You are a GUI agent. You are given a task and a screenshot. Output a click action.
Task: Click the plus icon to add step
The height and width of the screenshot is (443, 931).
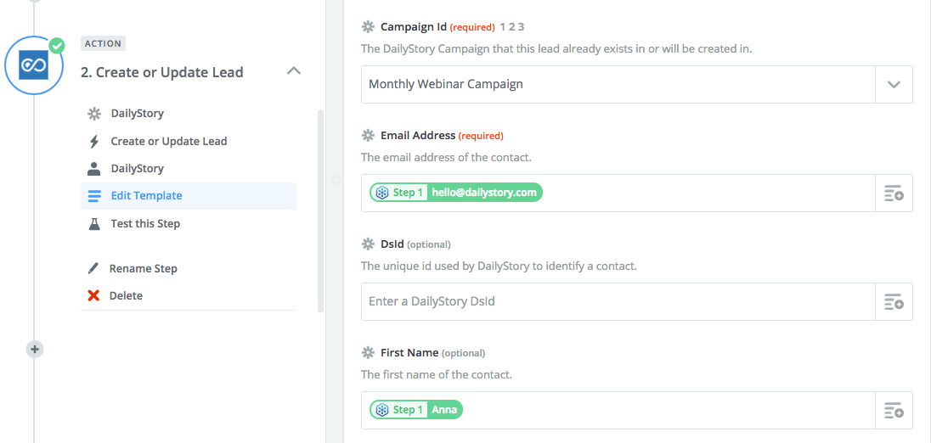coord(35,350)
